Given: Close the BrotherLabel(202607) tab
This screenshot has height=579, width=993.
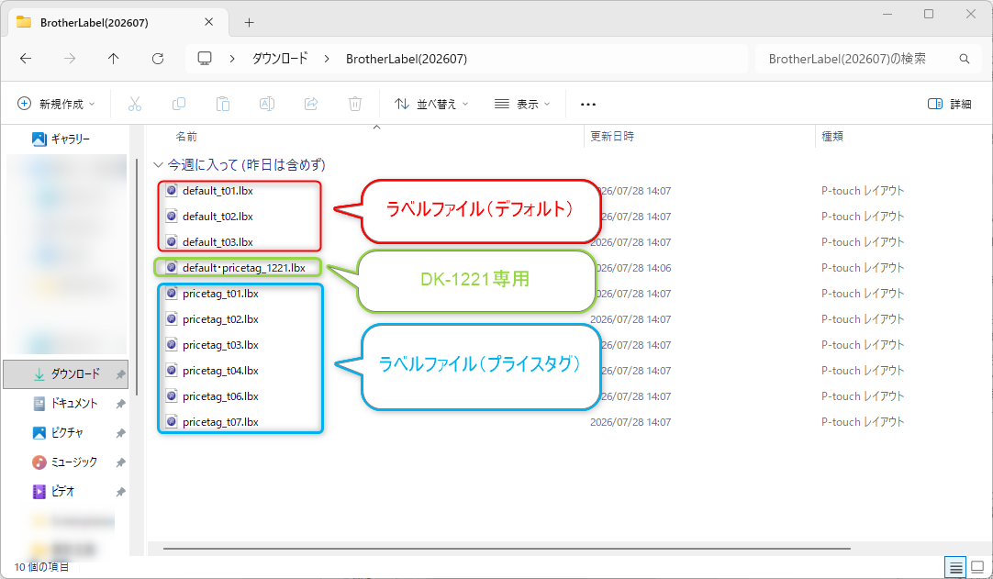Looking at the screenshot, I should pos(209,22).
